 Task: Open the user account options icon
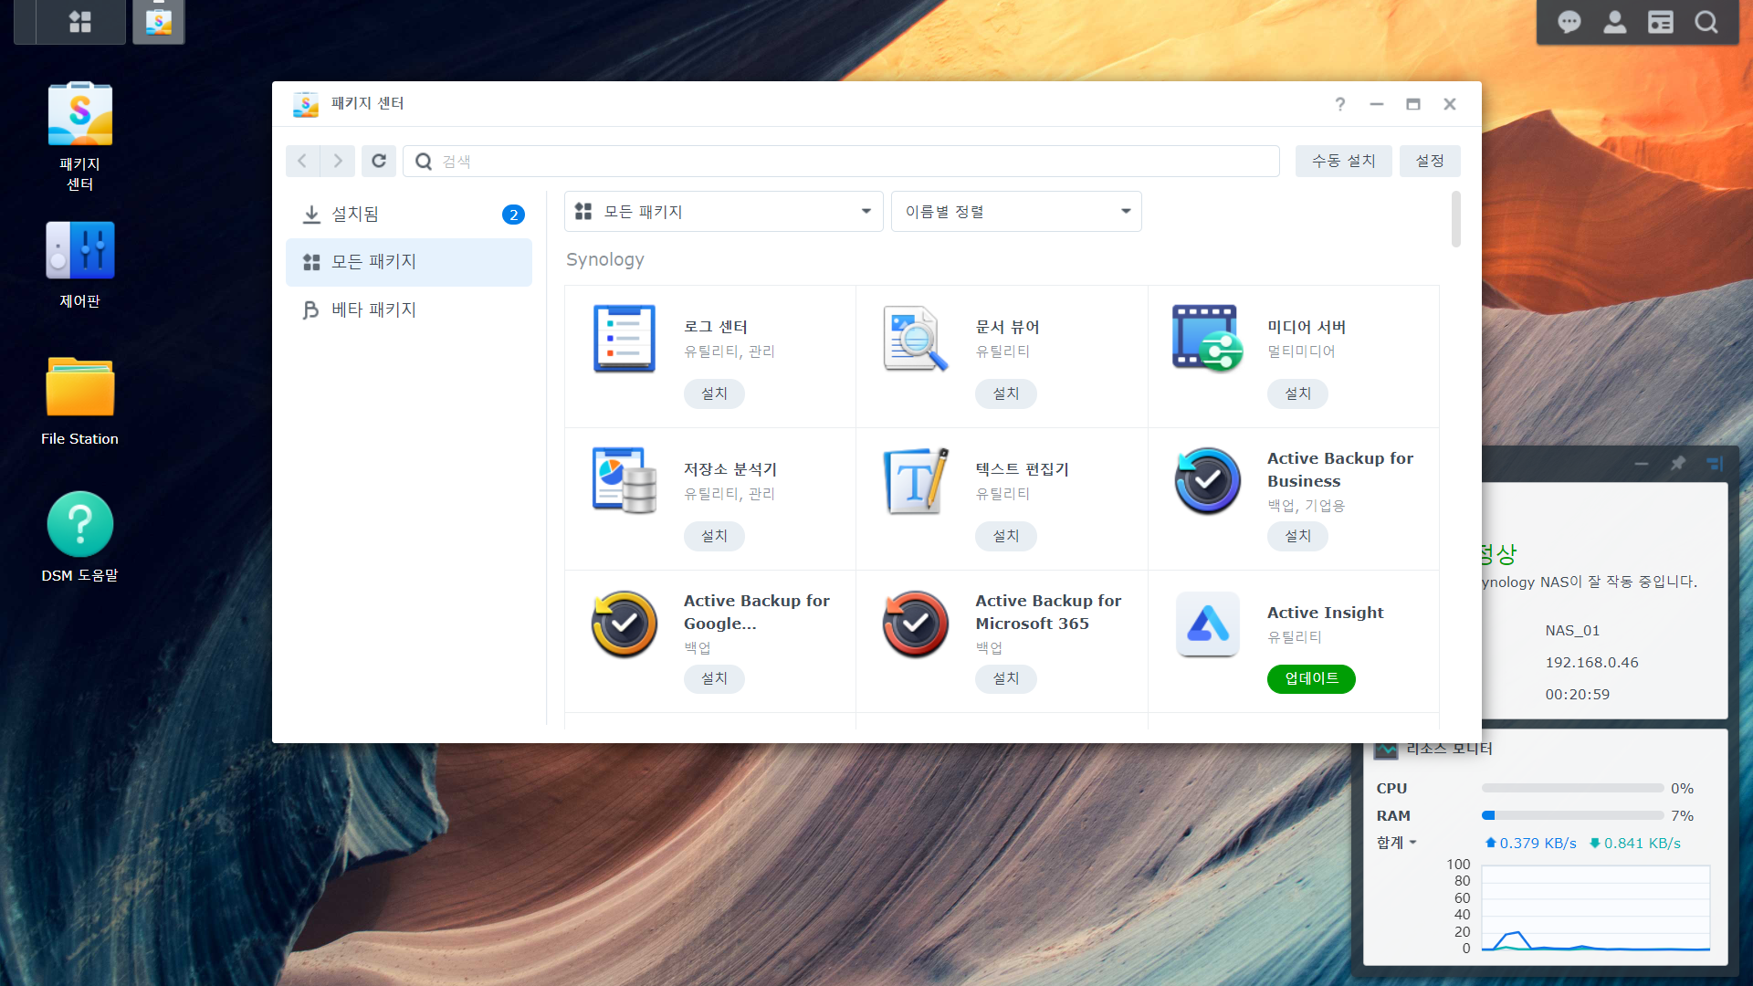click(1614, 22)
